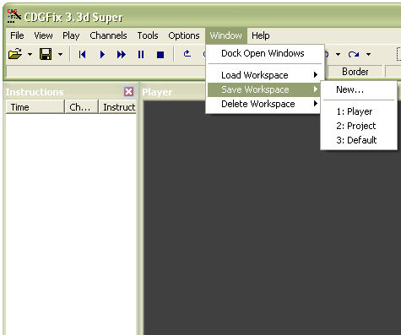Expand the save dropdown arrow
Image resolution: width=401 pixels, height=335 pixels.
[60, 54]
